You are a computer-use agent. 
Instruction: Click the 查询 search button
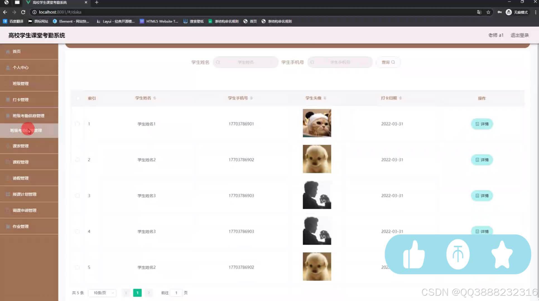click(x=388, y=62)
